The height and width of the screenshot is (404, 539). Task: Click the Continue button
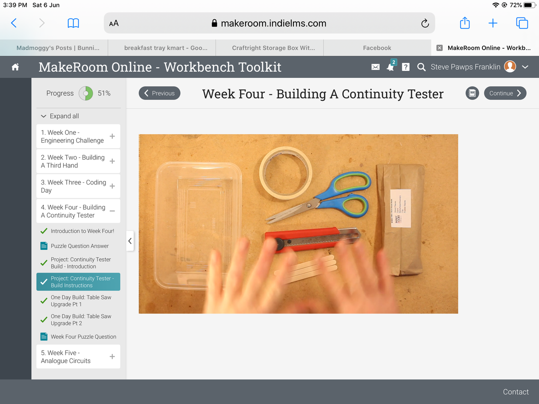tap(505, 93)
